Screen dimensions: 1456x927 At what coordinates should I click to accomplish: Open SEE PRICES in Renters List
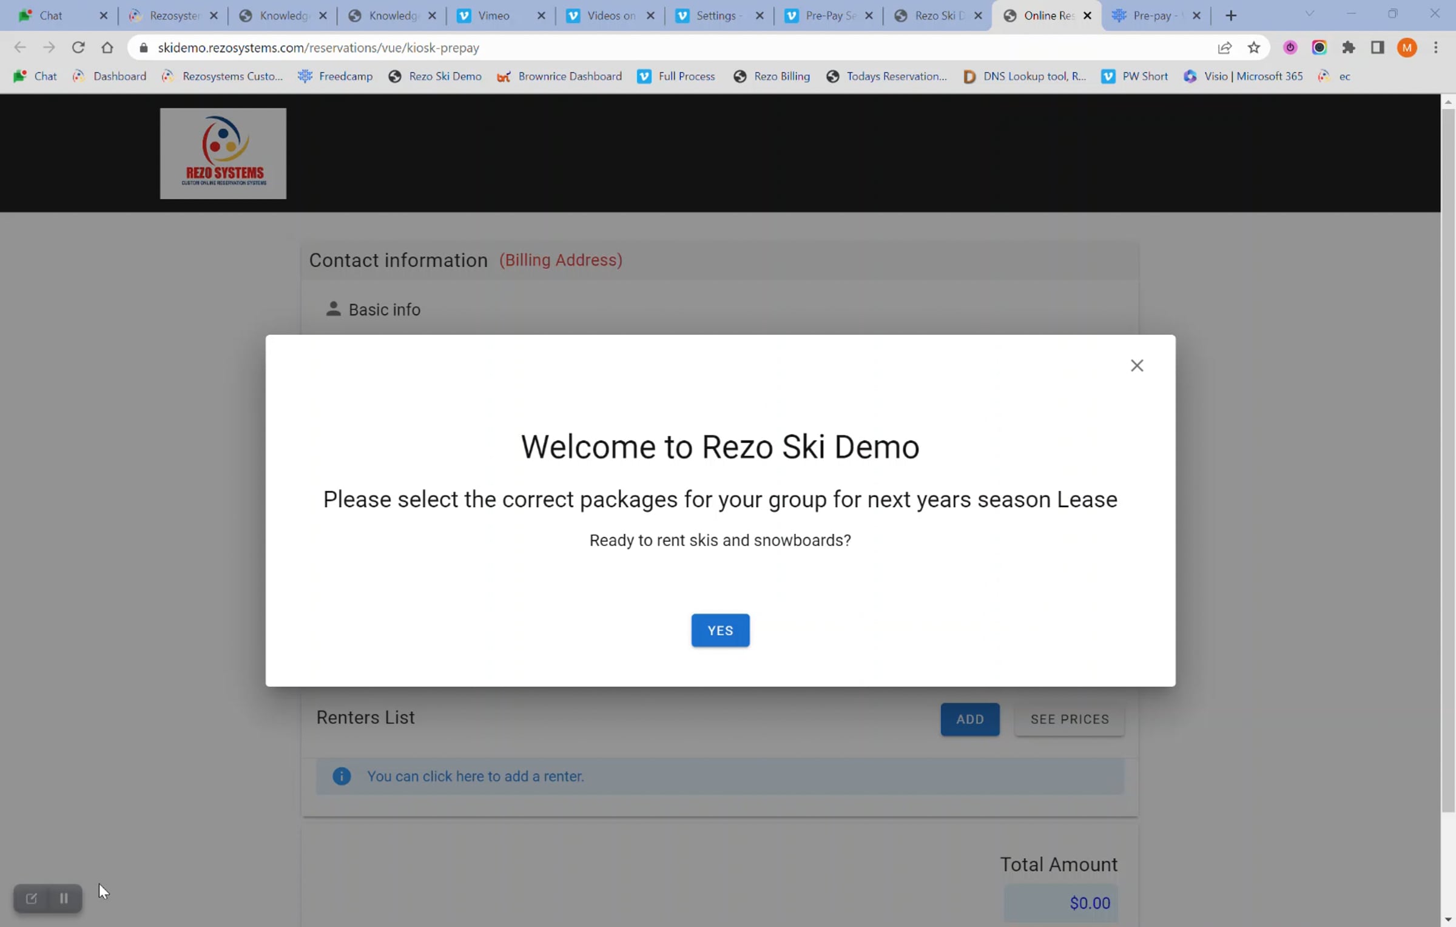point(1070,719)
